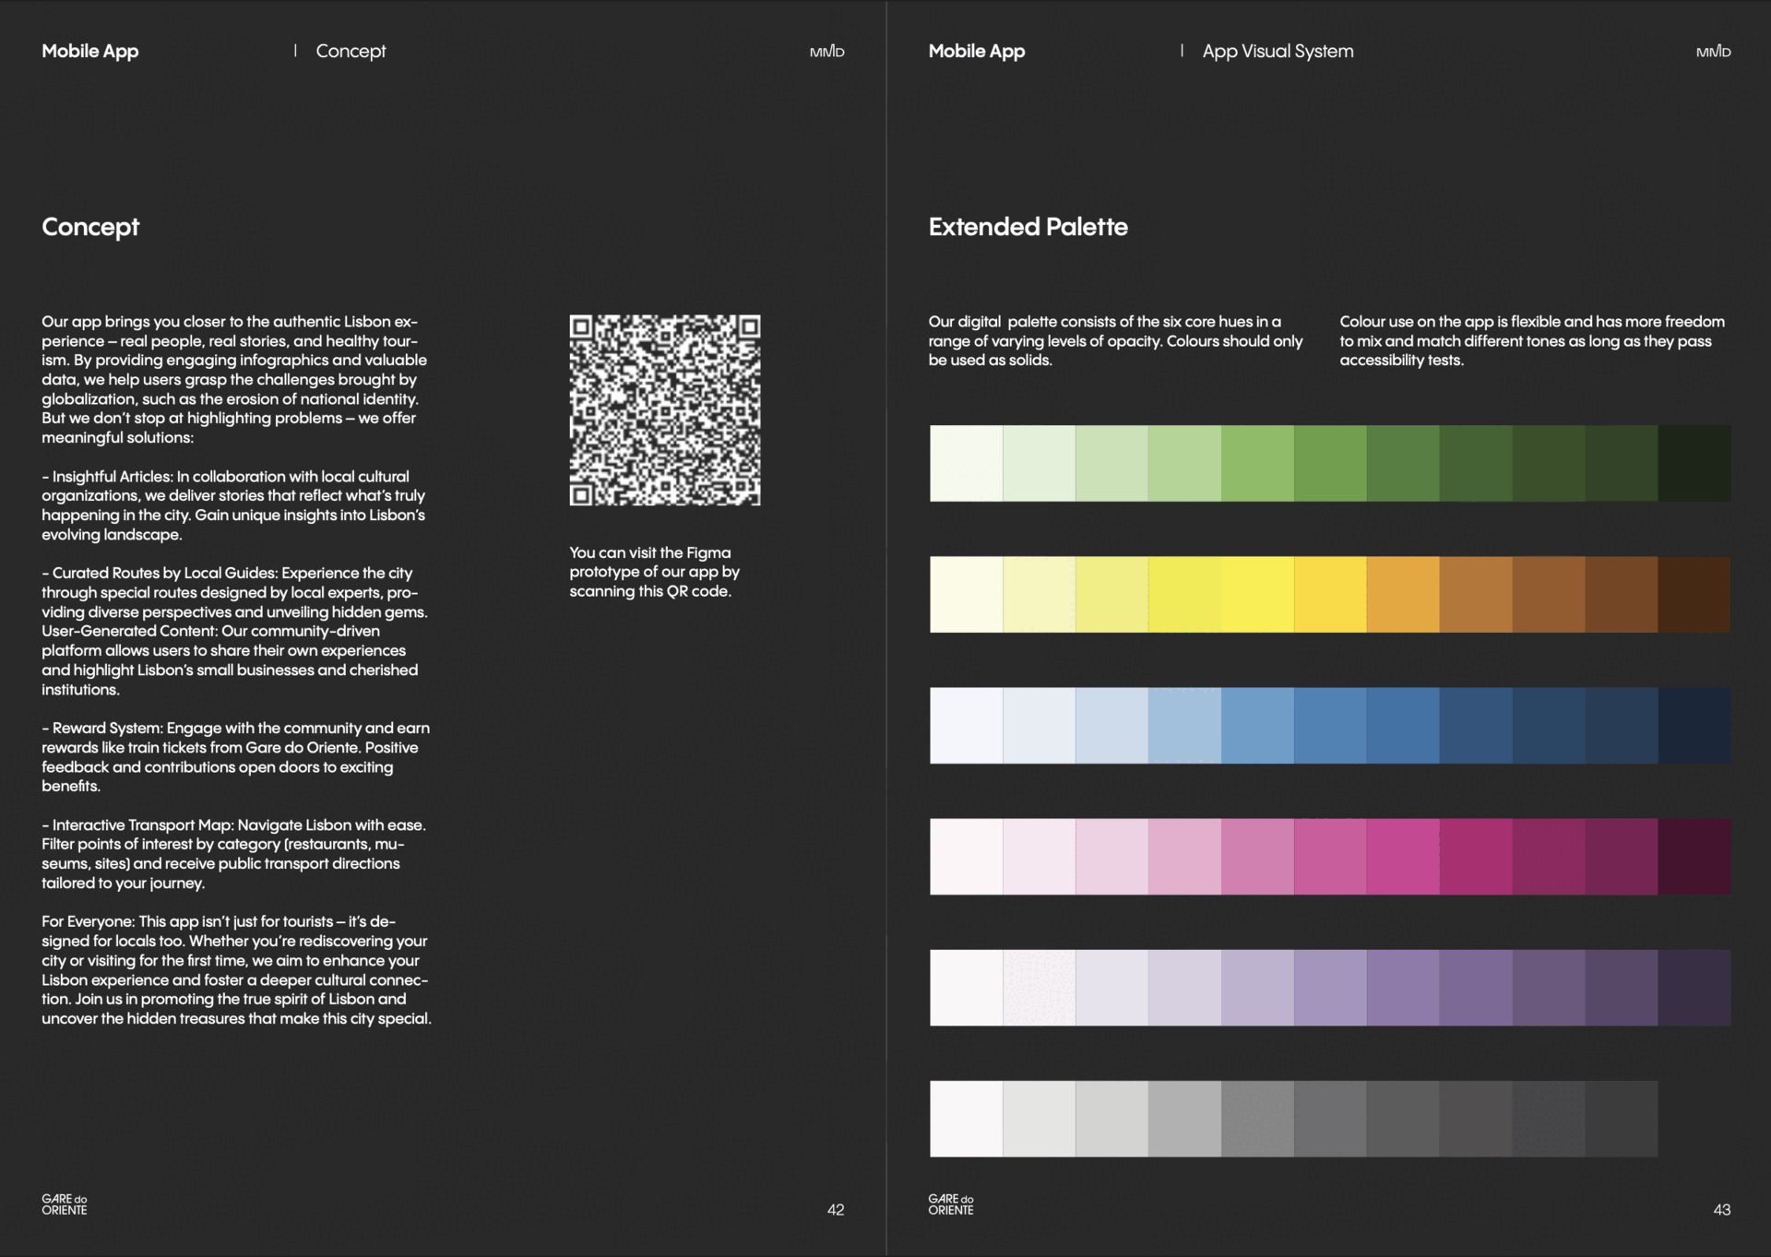Click the Figma prototype caption text
Image resolution: width=1771 pixels, height=1257 pixels.
654,572
